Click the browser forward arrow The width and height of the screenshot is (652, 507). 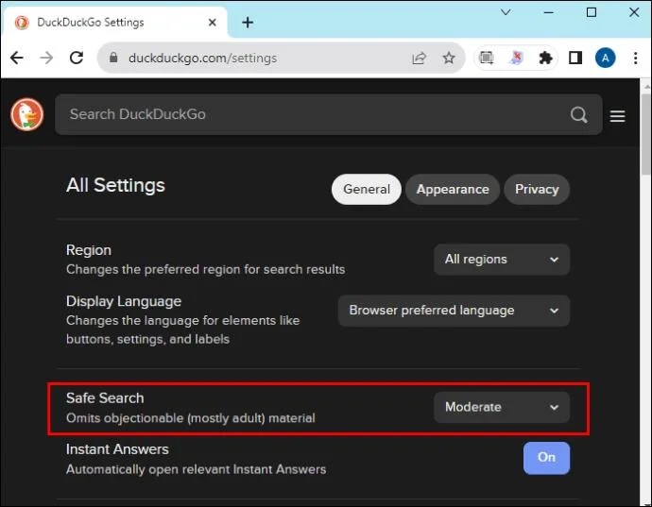click(x=46, y=58)
